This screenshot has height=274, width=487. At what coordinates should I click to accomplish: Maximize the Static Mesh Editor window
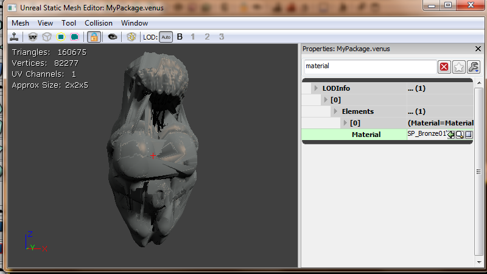(x=448, y=5)
